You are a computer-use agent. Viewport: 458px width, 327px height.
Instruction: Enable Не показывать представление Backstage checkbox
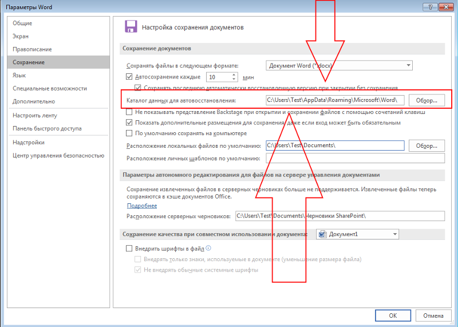point(129,112)
